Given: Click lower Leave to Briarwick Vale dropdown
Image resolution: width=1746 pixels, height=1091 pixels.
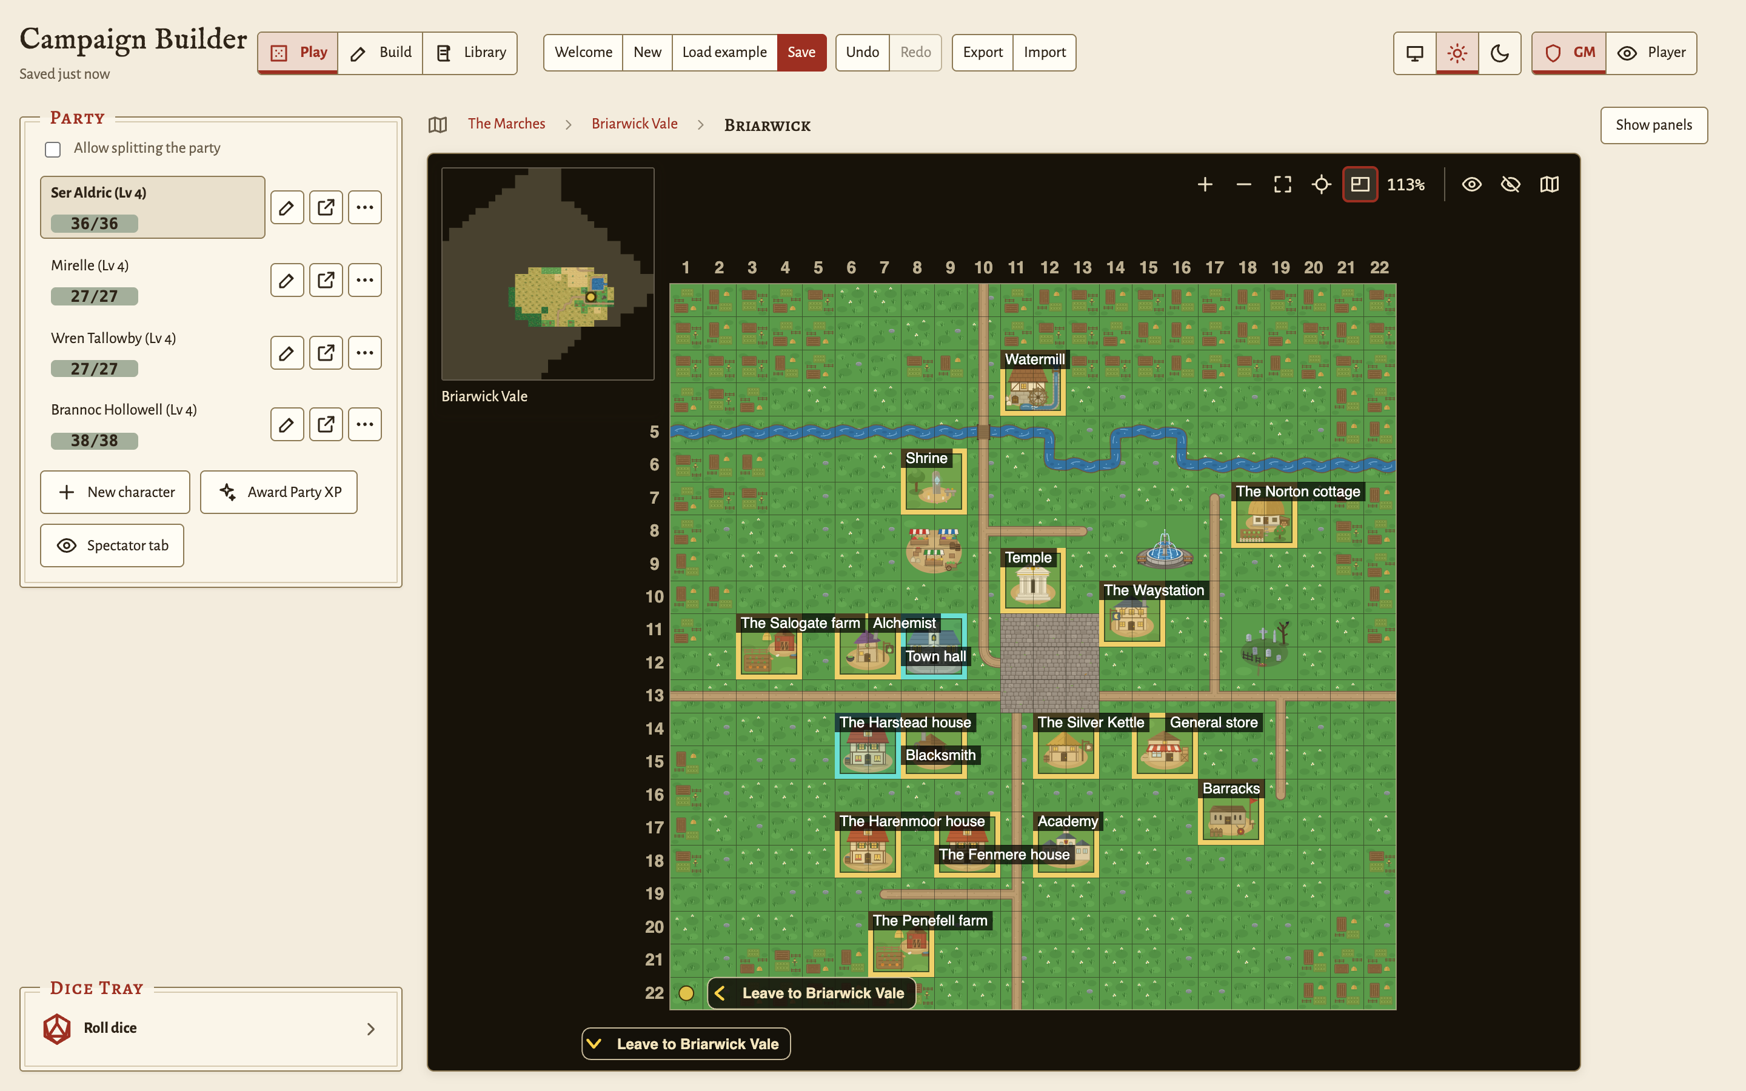Looking at the screenshot, I should [x=686, y=1044].
